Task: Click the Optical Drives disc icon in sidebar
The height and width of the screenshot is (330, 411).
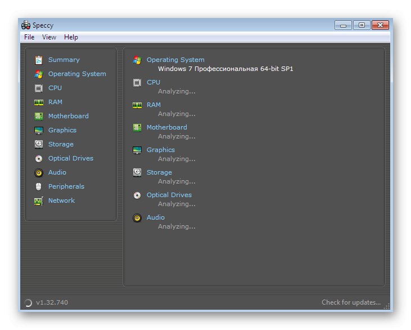Action: tap(39, 159)
